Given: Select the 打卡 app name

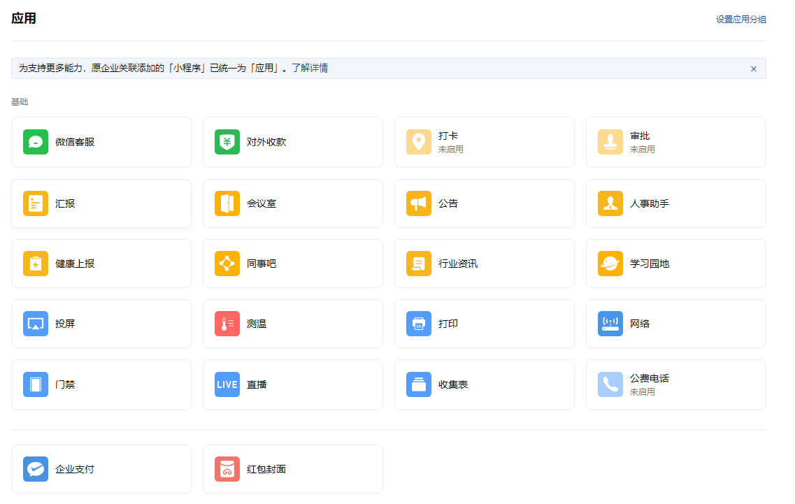Looking at the screenshot, I should pyautogui.click(x=448, y=136).
